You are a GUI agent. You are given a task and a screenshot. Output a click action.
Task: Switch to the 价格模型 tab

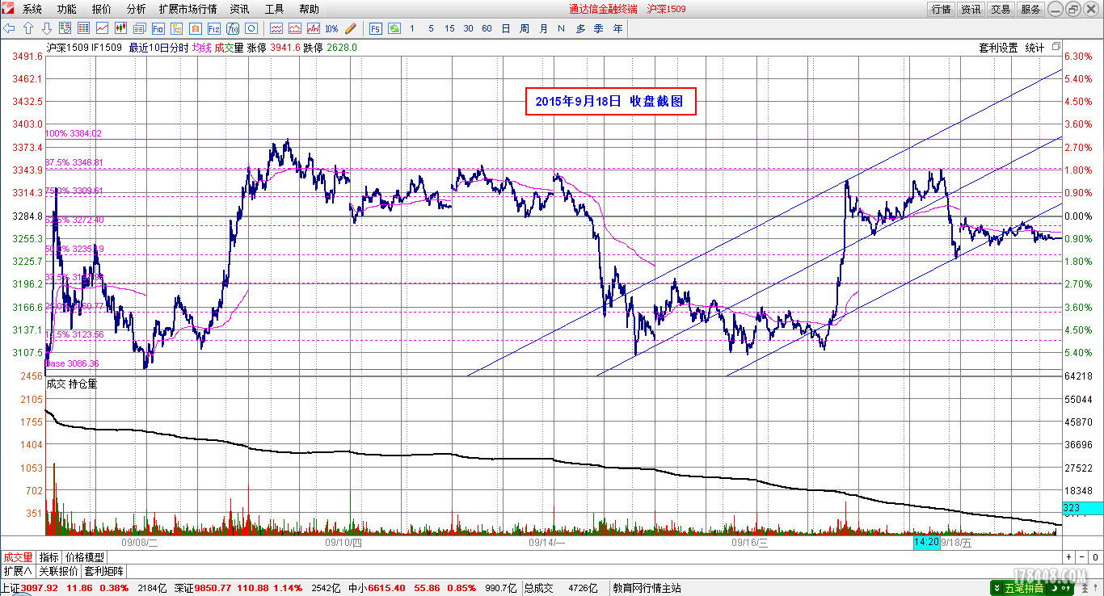85,557
